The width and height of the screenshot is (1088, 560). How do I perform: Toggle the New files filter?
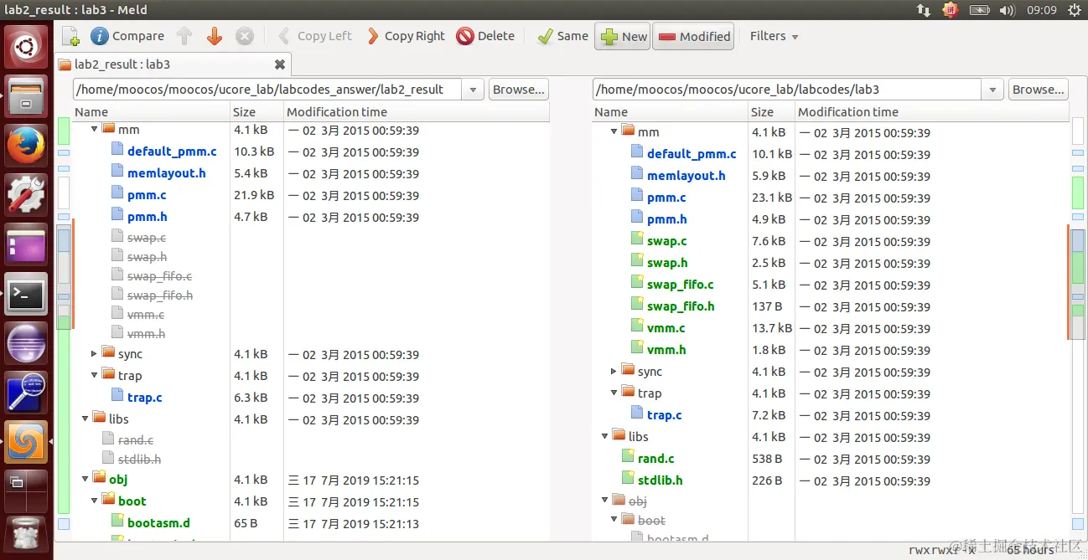623,36
